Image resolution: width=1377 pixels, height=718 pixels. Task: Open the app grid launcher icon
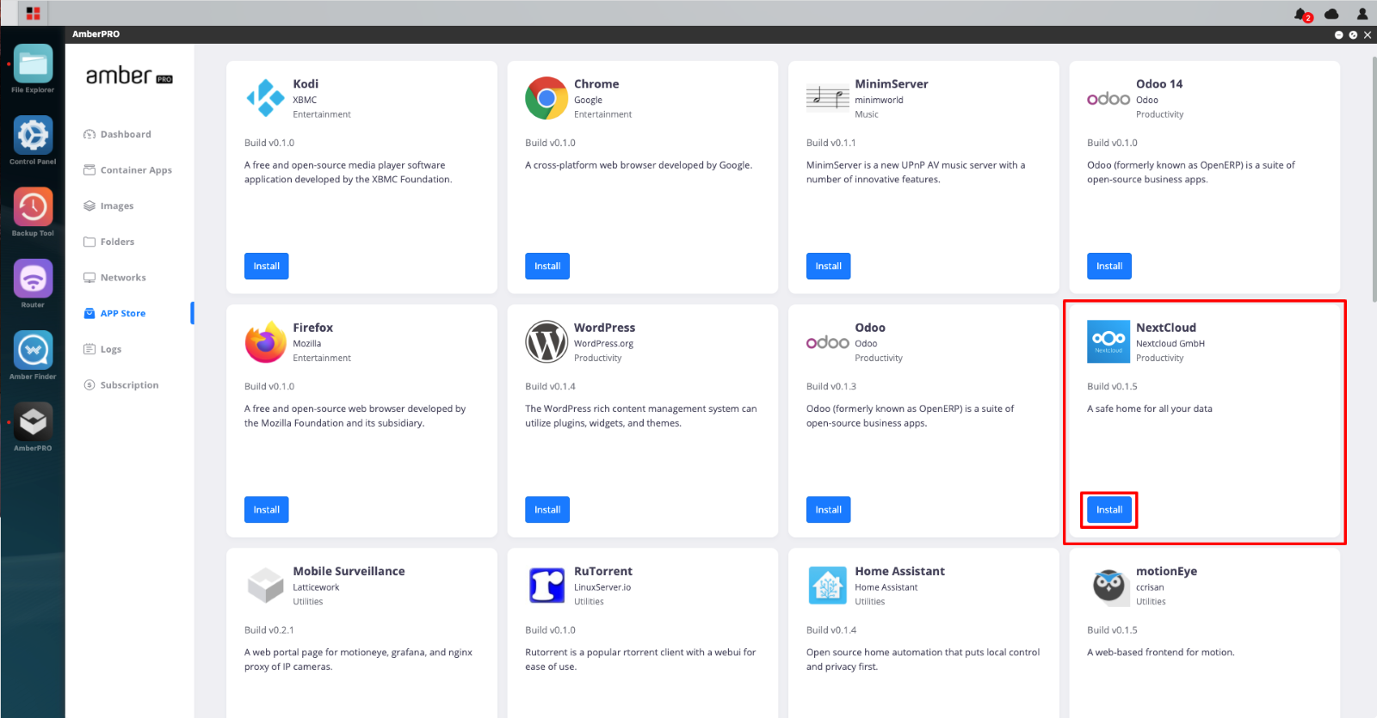(33, 13)
